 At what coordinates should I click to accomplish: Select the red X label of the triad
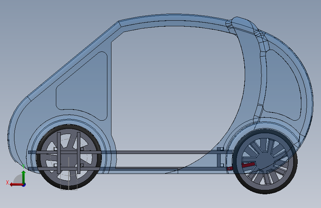(x=7, y=182)
